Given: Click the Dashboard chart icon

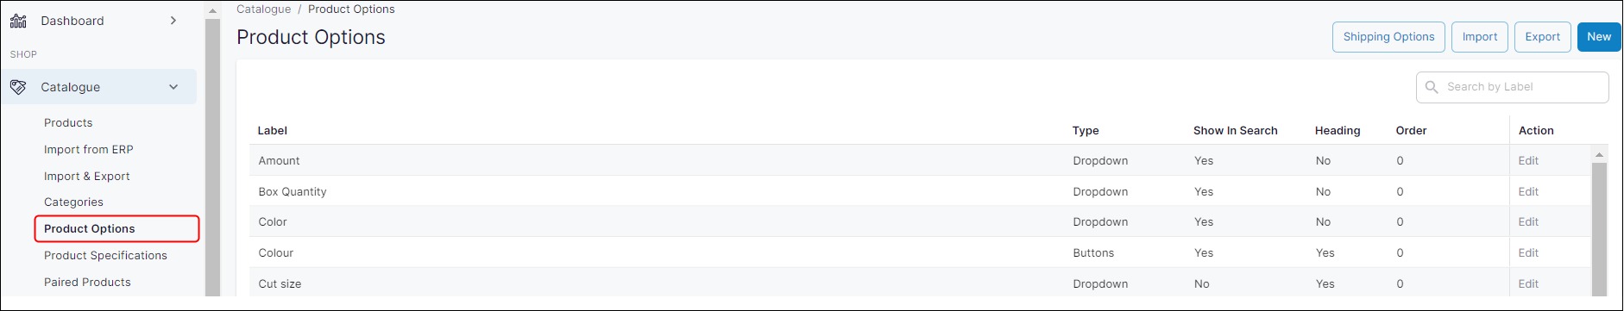Looking at the screenshot, I should pyautogui.click(x=18, y=21).
